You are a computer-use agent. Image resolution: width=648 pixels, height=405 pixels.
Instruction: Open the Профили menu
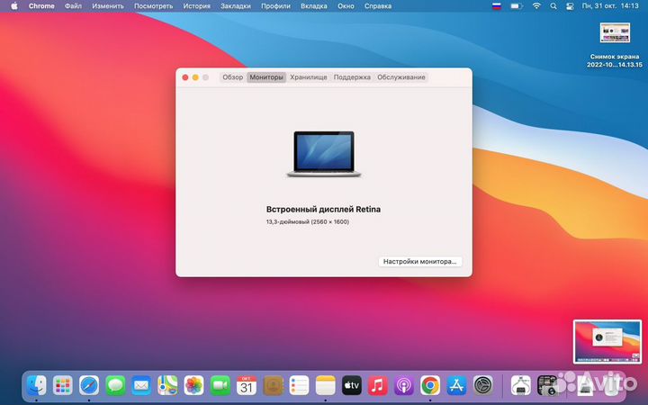275,6
